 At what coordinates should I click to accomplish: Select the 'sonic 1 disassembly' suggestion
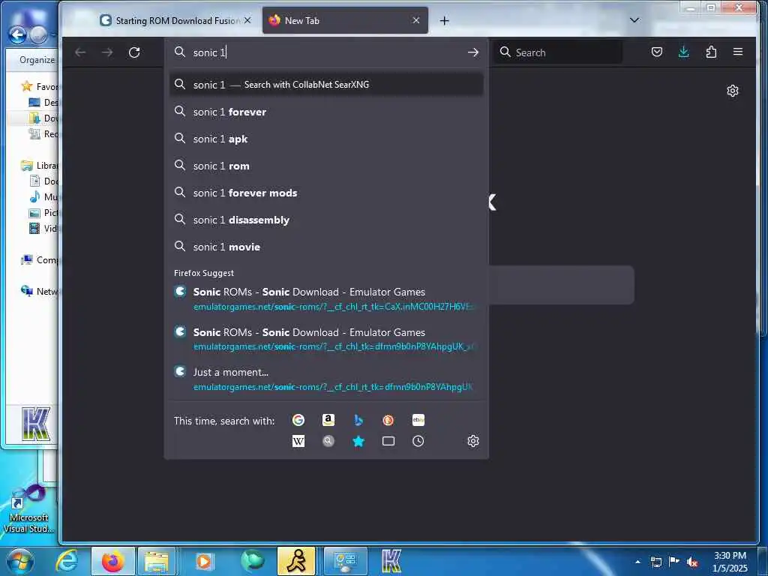(326, 220)
